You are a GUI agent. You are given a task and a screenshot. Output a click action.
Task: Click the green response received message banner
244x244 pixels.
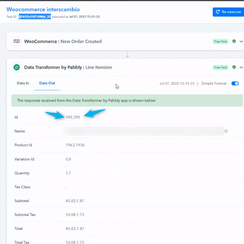(x=127, y=101)
